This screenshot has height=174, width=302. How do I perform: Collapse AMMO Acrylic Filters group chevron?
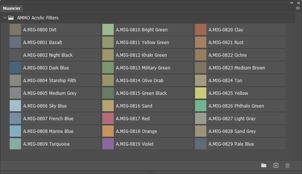coord(5,18)
